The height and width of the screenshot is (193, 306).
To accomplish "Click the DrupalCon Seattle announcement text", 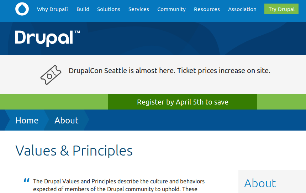I will [x=169, y=71].
